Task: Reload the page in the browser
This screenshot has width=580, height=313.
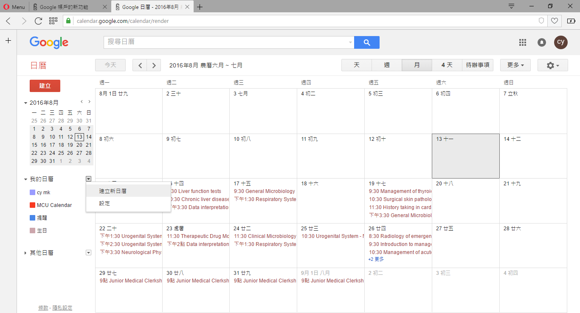Action: (x=38, y=21)
